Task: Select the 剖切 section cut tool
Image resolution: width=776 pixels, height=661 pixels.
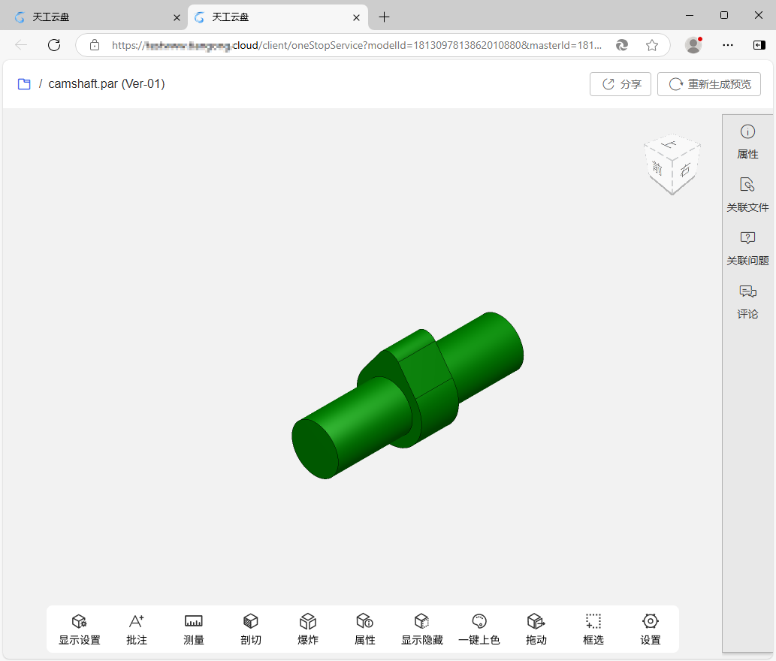Action: pyautogui.click(x=250, y=629)
